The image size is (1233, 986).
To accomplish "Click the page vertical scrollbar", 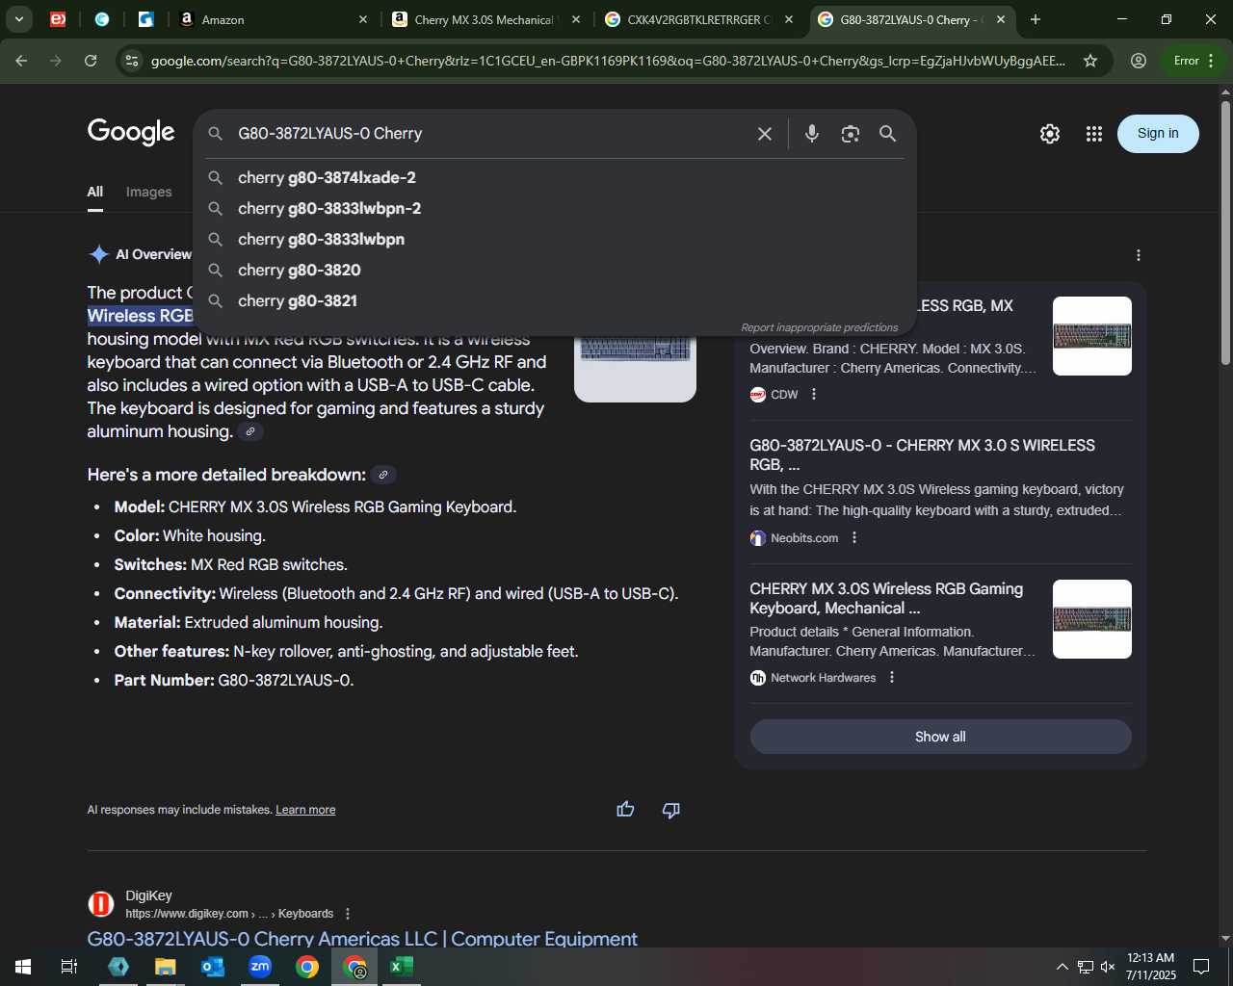I will (1225, 231).
